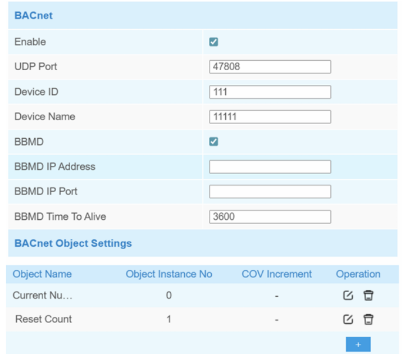Select instance number 1 cell

pos(169,319)
